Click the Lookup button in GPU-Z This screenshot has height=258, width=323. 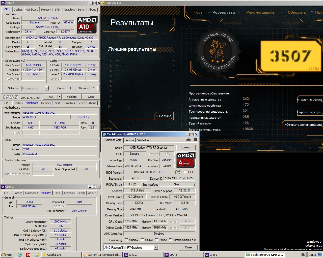(186, 147)
